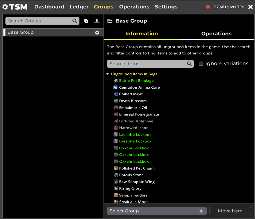Open the Select Group dropdown
Screen dimensions: 255x219
(157, 211)
